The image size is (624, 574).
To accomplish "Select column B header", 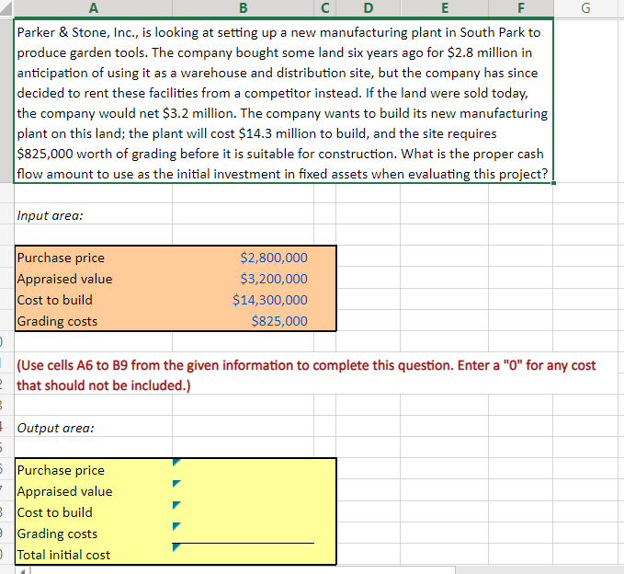I will (244, 8).
